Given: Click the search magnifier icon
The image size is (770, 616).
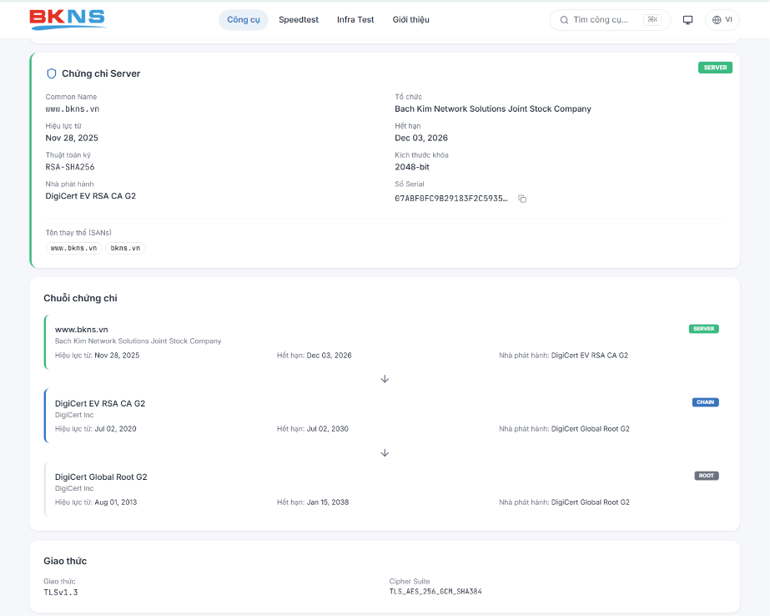Looking at the screenshot, I should (x=564, y=20).
